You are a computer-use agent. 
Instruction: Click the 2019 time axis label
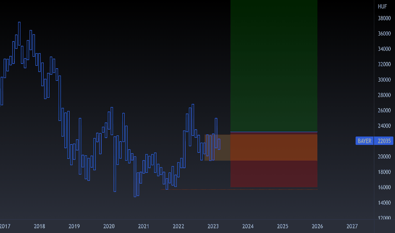click(x=74, y=226)
